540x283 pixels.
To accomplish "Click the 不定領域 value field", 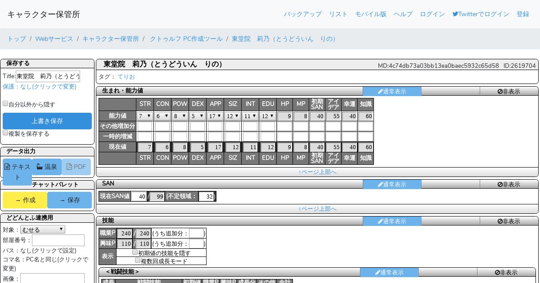I will 206,196.
